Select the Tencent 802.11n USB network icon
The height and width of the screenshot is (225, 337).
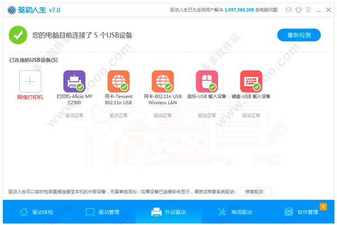tap(119, 81)
